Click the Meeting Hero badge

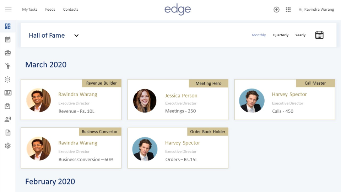[209, 83]
